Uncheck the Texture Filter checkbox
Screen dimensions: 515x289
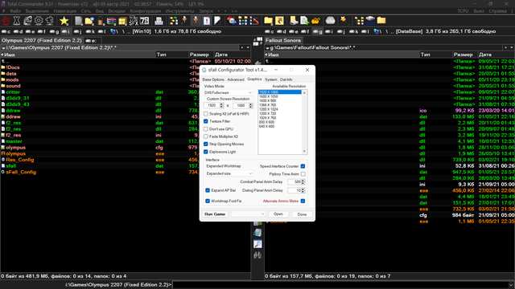[x=206, y=121]
